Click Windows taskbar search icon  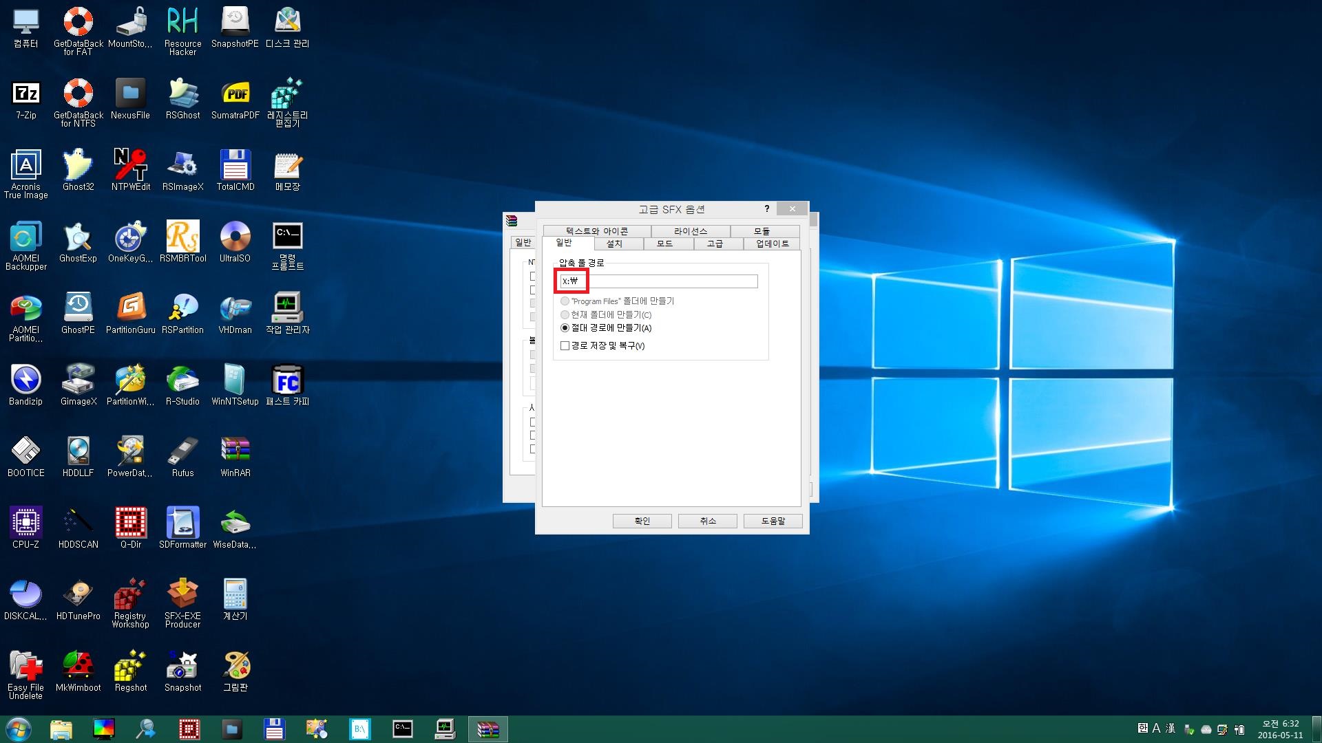click(145, 728)
